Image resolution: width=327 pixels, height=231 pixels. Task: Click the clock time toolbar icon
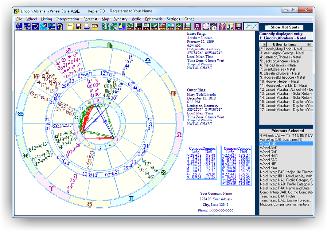pyautogui.click(x=206, y=27)
